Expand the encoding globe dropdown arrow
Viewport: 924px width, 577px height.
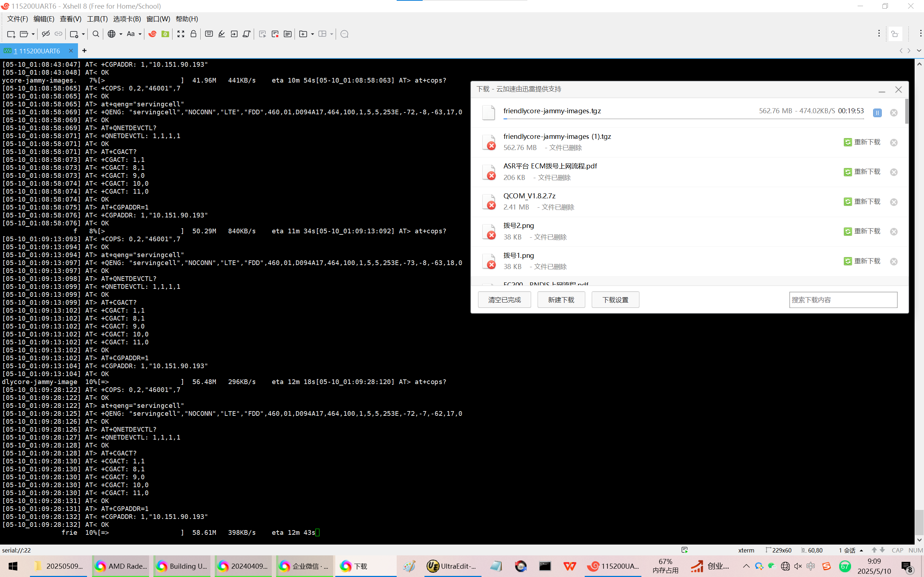coord(121,34)
